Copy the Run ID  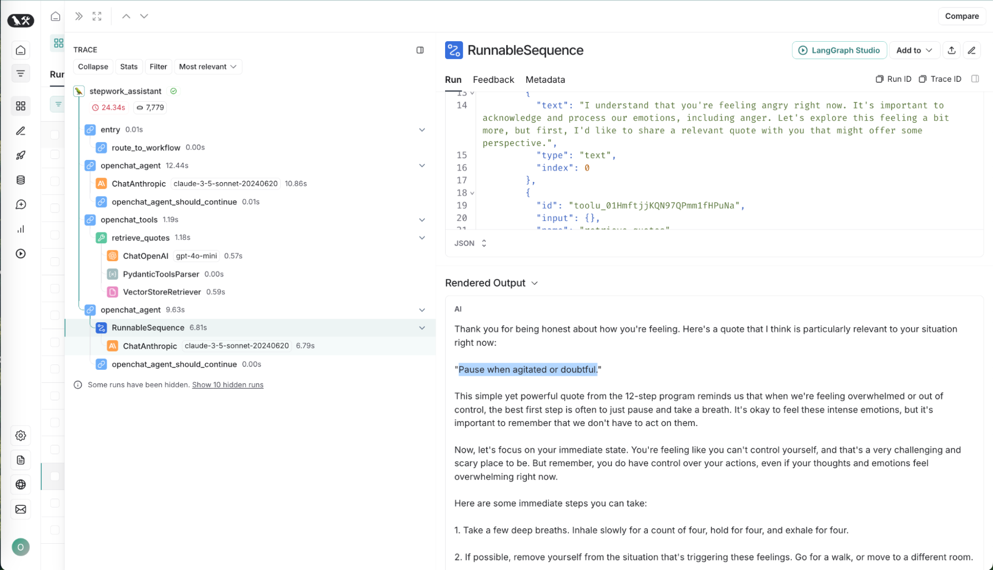tap(893, 79)
